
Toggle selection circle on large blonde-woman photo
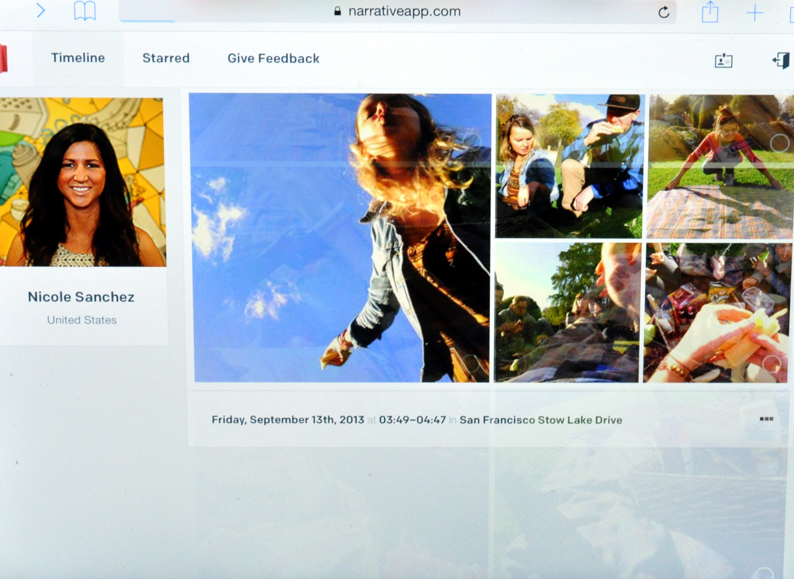472,142
